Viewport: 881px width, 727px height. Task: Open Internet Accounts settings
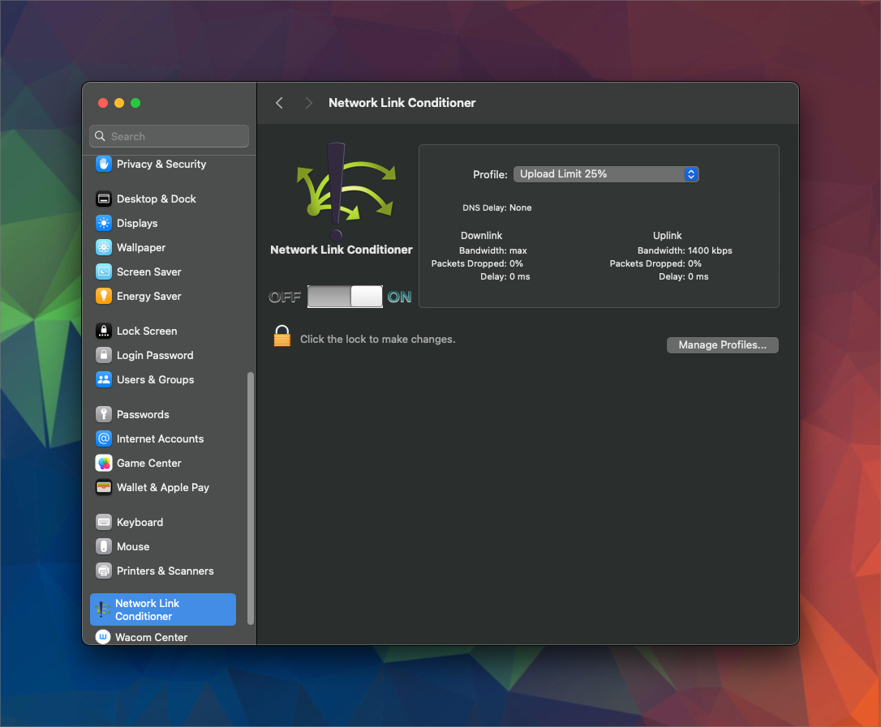point(160,438)
